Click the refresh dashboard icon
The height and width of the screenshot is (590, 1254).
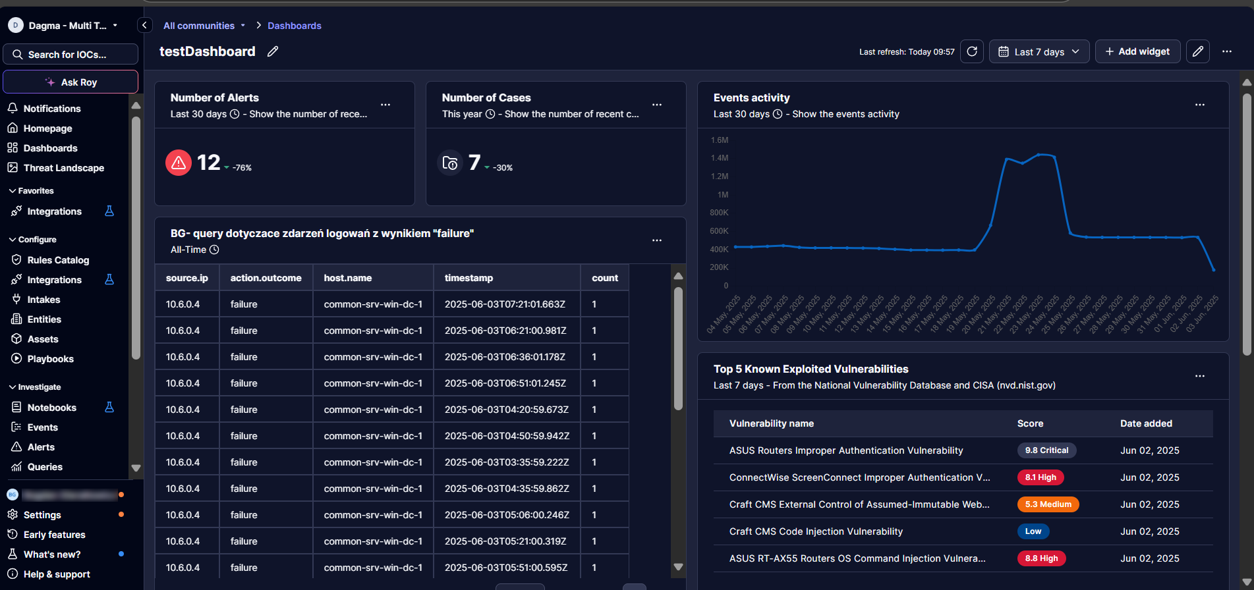click(x=971, y=51)
